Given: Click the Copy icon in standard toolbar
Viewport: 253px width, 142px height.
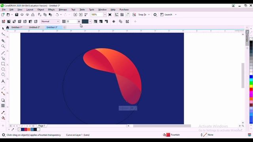Looking at the screenshot, I should click(45, 15).
